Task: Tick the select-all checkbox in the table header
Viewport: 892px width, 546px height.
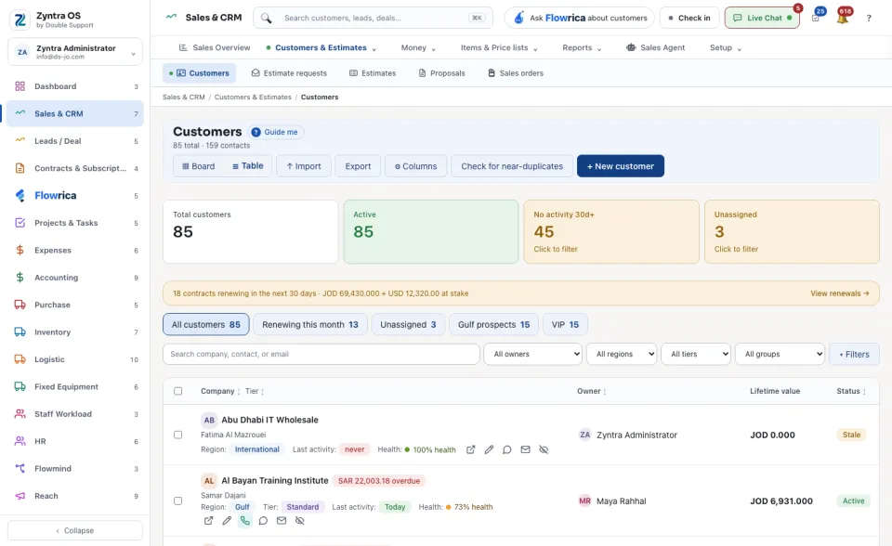Action: tap(178, 391)
